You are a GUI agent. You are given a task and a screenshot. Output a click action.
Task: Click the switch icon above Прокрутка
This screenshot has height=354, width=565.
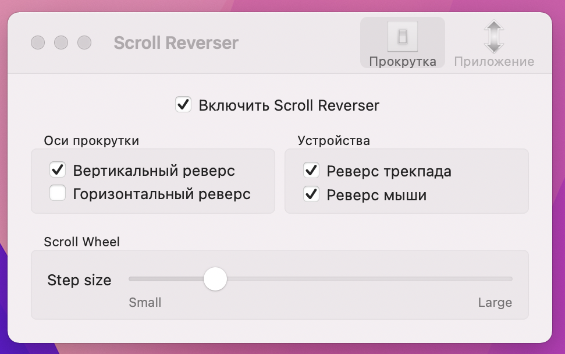(x=403, y=37)
